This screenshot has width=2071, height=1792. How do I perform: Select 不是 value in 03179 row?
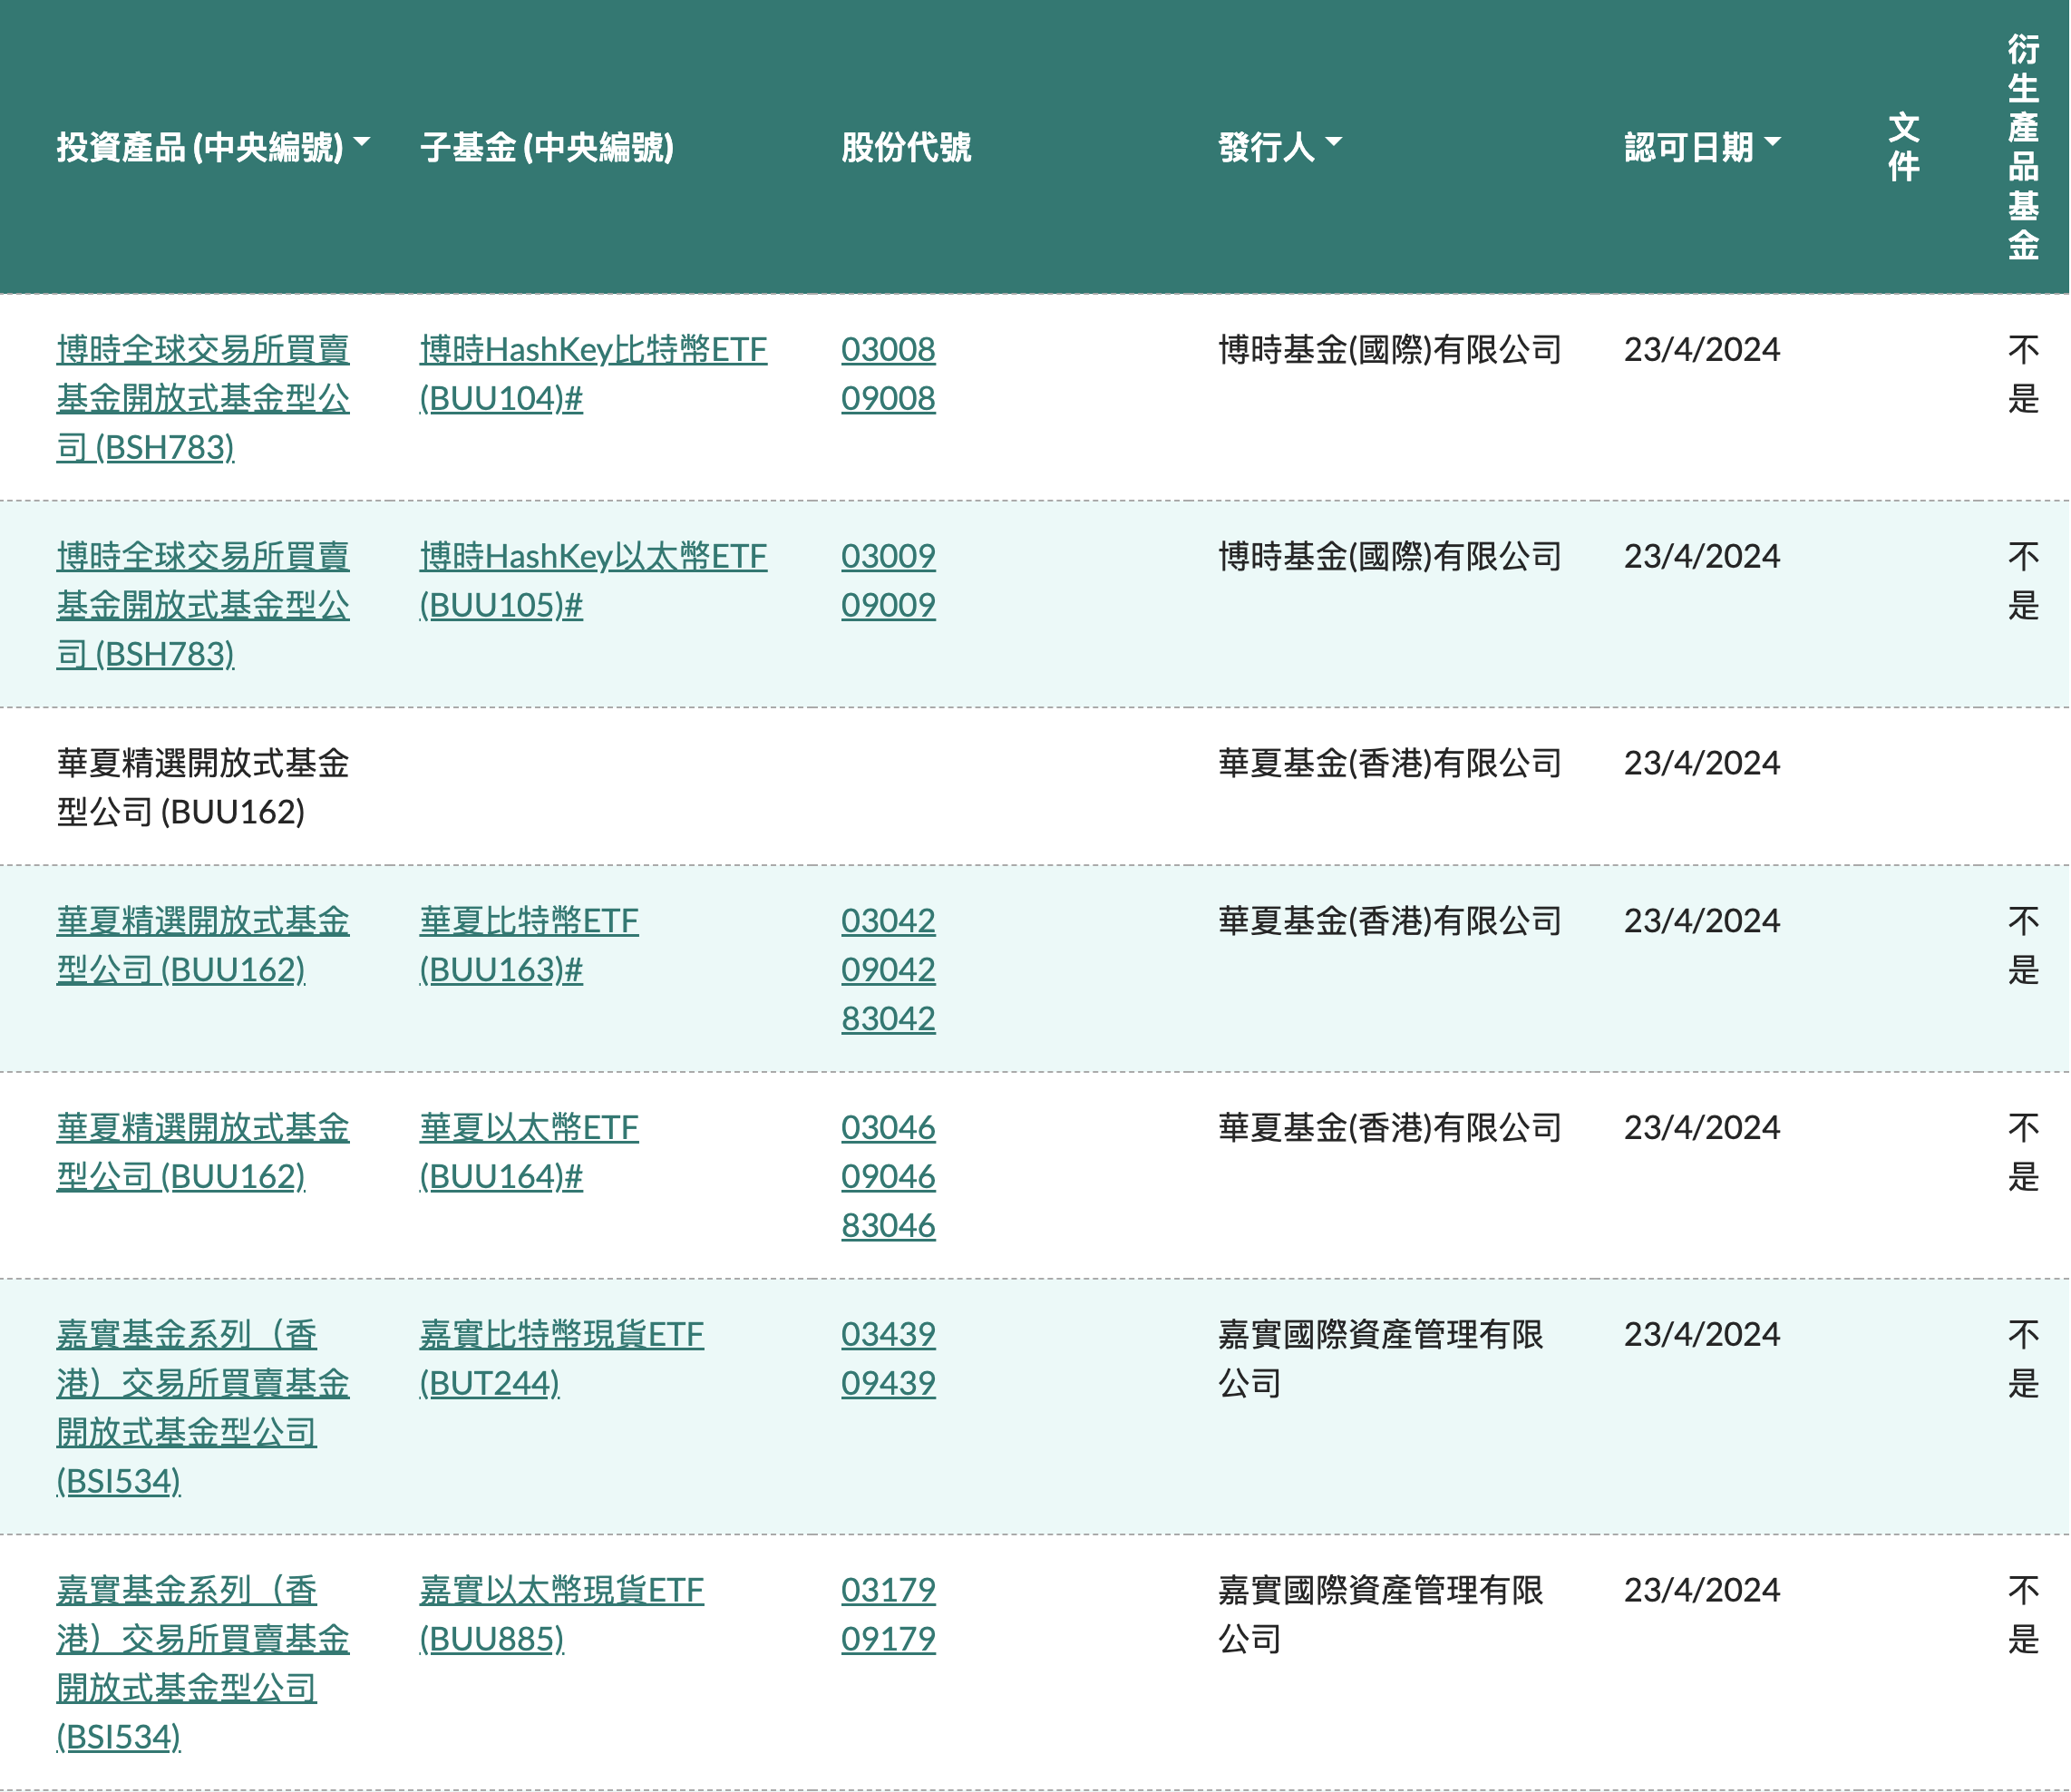click(x=2023, y=1615)
